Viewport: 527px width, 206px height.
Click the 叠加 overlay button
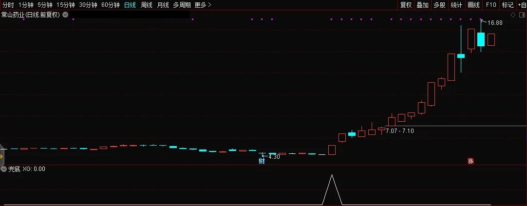(422, 5)
